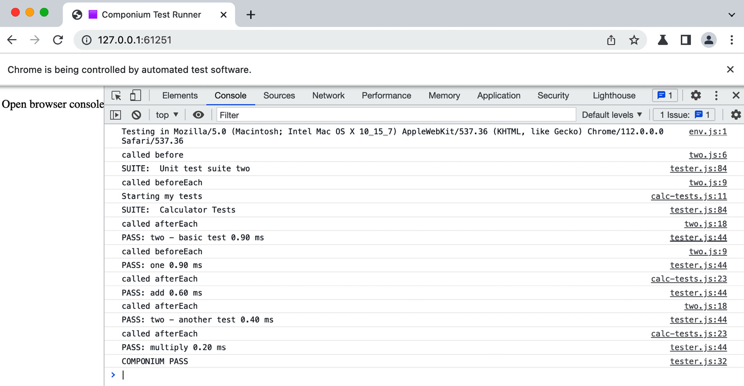Click the browser forward arrow
The image size is (744, 386).
(x=35, y=40)
